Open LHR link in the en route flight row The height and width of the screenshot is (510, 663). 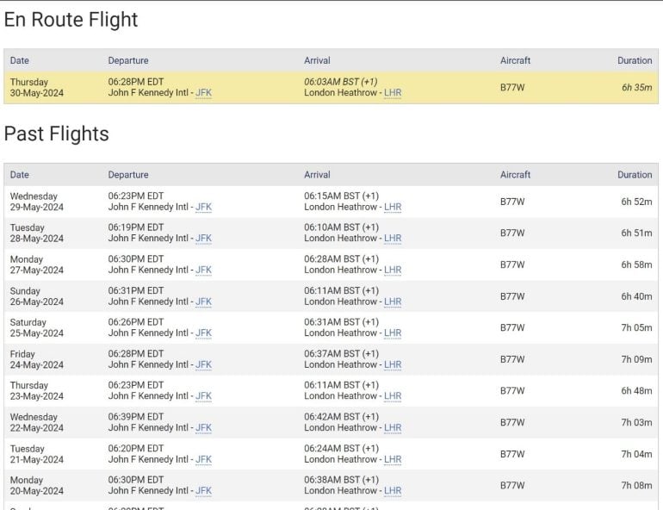[x=393, y=93]
